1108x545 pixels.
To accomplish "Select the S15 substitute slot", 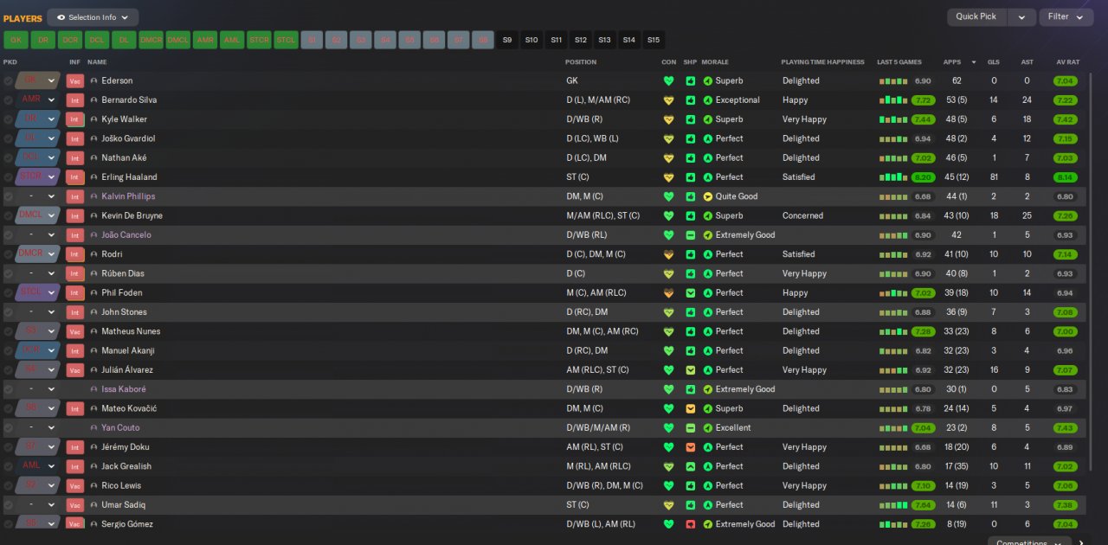I will [x=653, y=40].
